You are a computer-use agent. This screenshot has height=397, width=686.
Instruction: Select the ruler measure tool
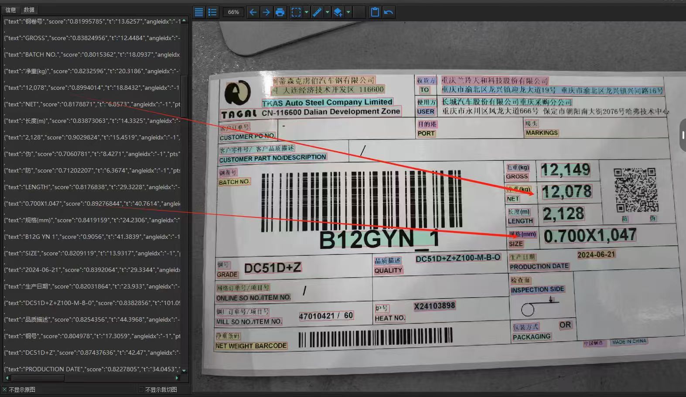pyautogui.click(x=317, y=12)
